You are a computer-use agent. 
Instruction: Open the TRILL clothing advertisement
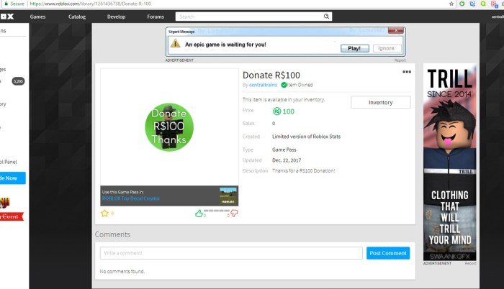(x=450, y=162)
